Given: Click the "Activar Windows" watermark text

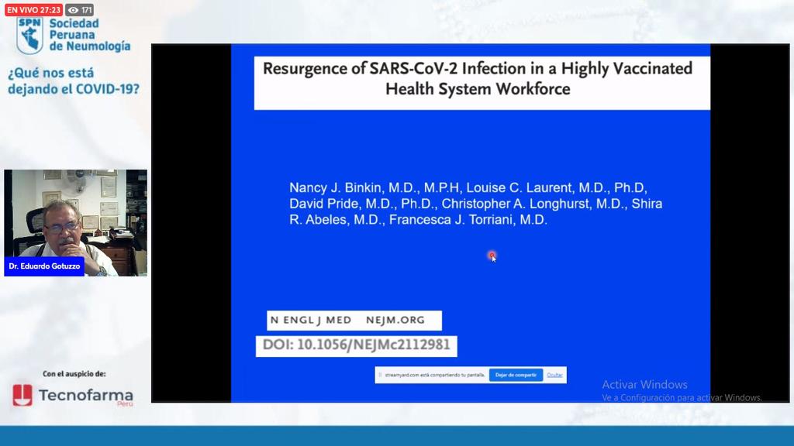Looking at the screenshot, I should (x=644, y=385).
